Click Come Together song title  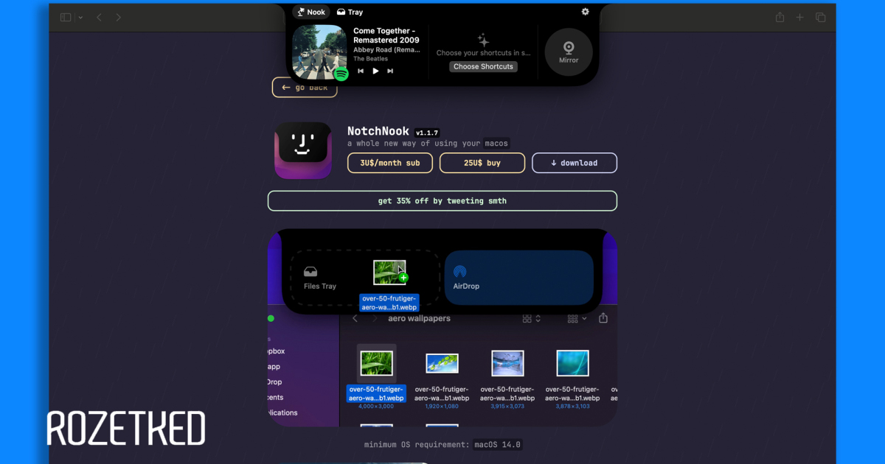tap(386, 35)
